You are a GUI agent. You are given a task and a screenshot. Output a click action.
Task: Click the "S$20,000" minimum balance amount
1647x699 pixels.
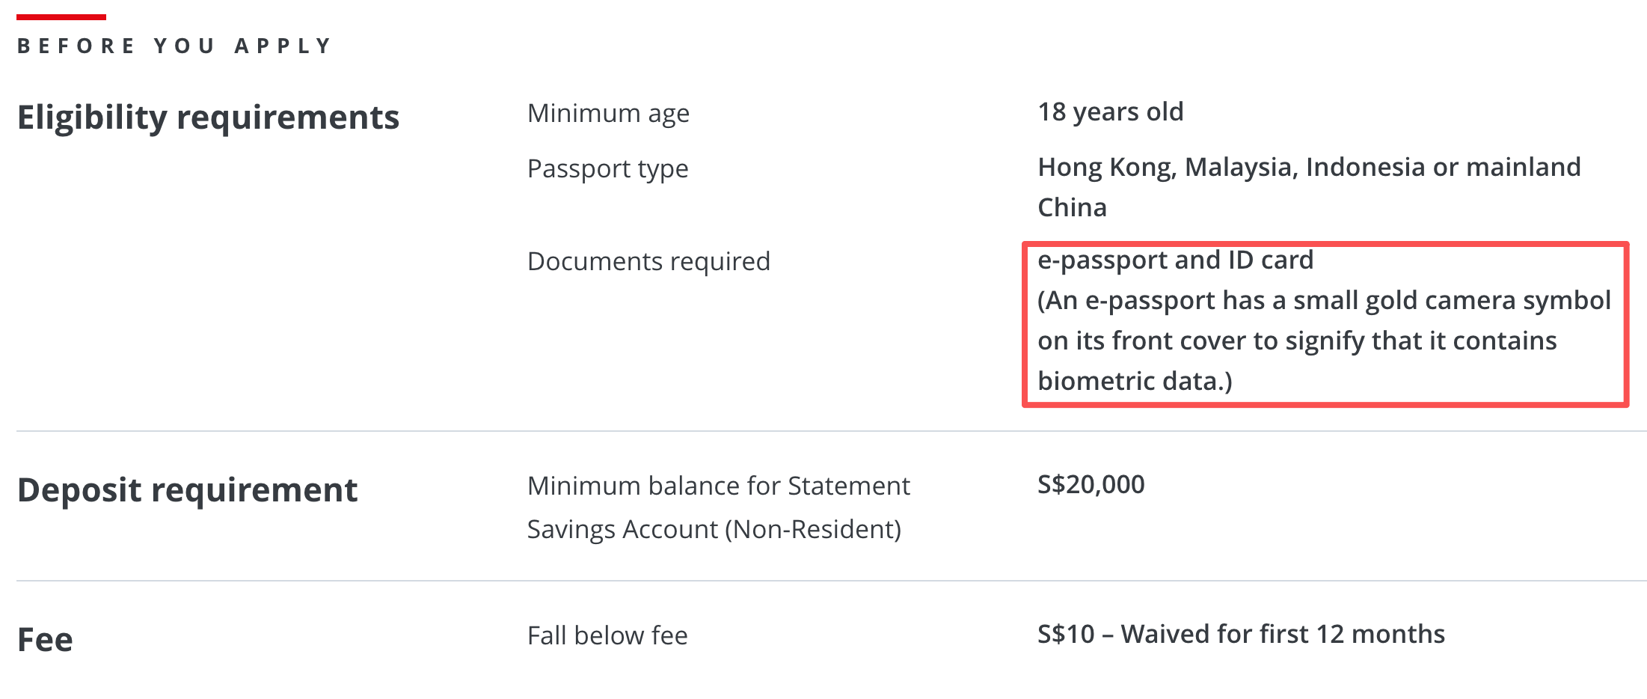point(1091,484)
